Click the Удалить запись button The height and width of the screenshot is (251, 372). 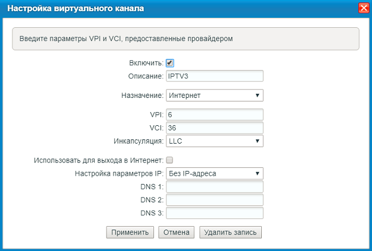tap(230, 232)
